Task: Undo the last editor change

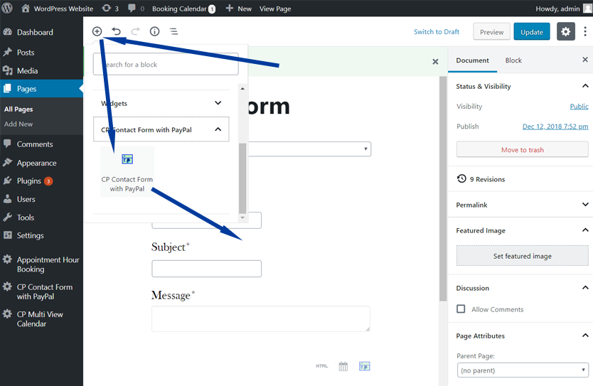Action: pos(117,31)
